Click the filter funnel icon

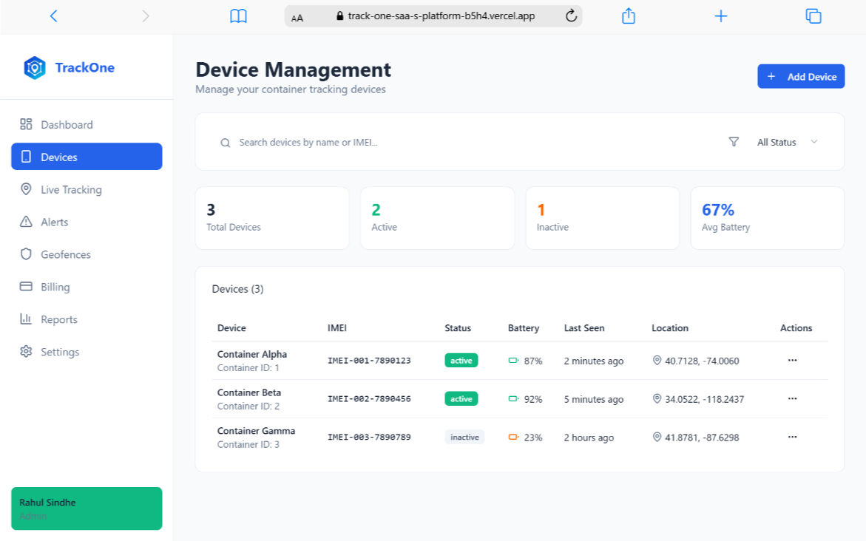pos(734,142)
